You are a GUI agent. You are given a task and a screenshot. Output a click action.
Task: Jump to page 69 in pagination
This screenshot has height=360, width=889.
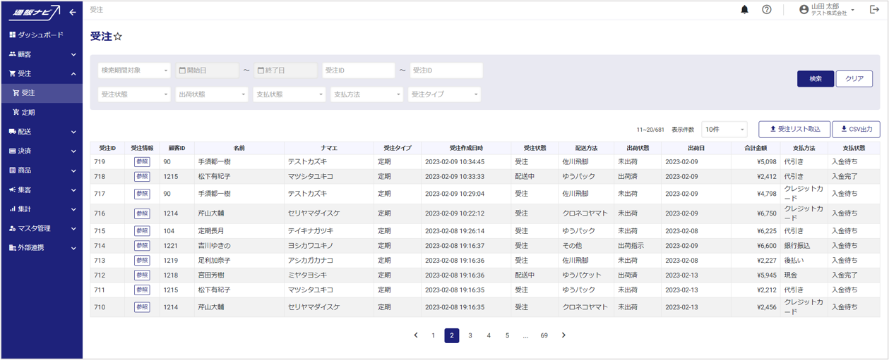click(x=544, y=335)
